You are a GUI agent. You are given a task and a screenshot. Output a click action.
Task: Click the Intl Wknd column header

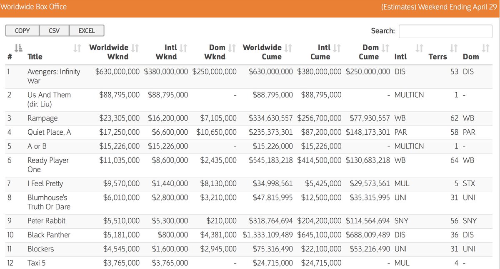click(166, 52)
